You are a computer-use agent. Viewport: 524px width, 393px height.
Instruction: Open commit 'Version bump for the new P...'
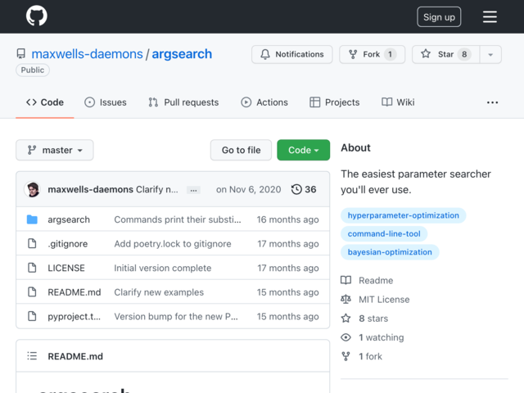(176, 317)
